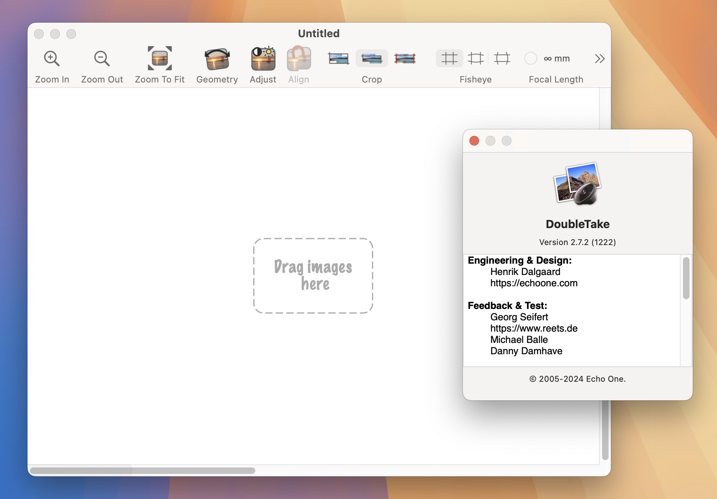
Task: Select the first Fisheye grid option
Action: (450, 59)
